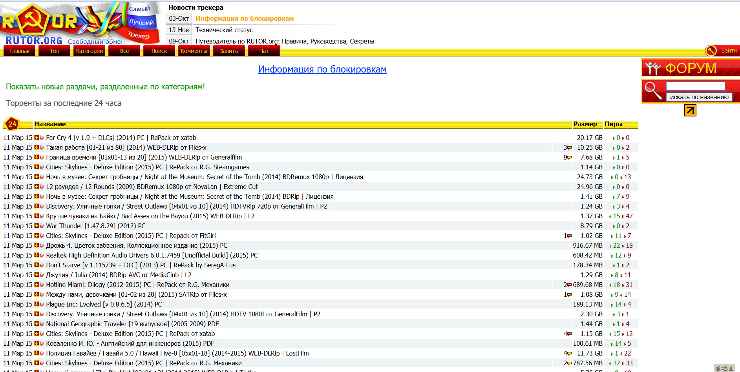The width and height of the screenshot is (740, 372).
Task: Open War Thunder [1.47.8.29] torrent page
Action: click(x=96, y=226)
